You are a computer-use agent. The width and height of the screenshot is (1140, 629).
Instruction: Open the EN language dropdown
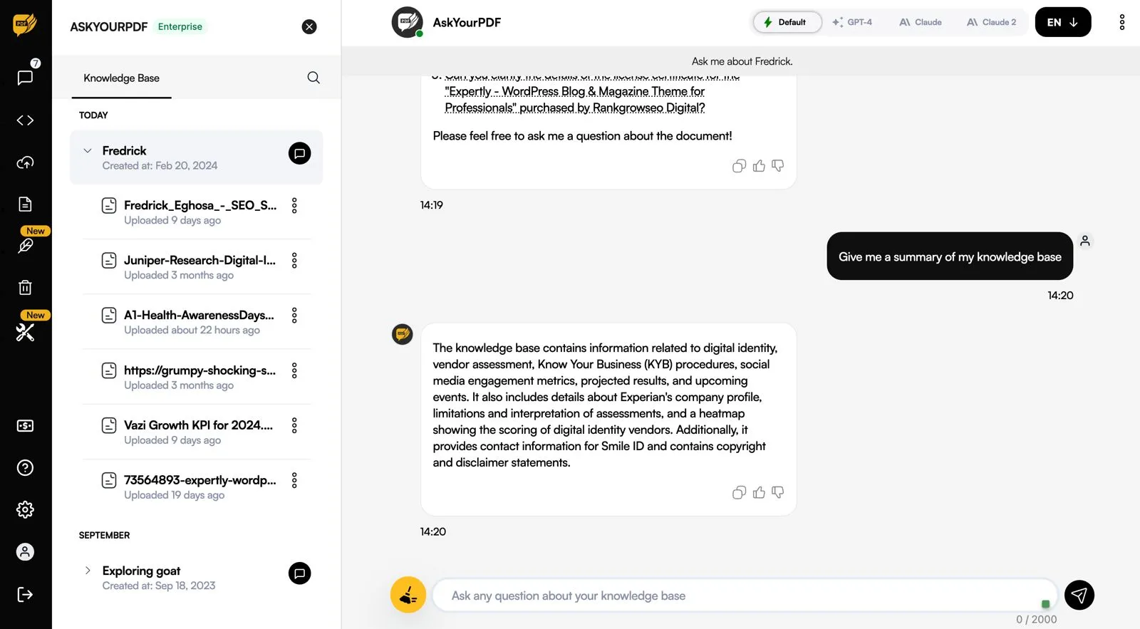(x=1062, y=22)
